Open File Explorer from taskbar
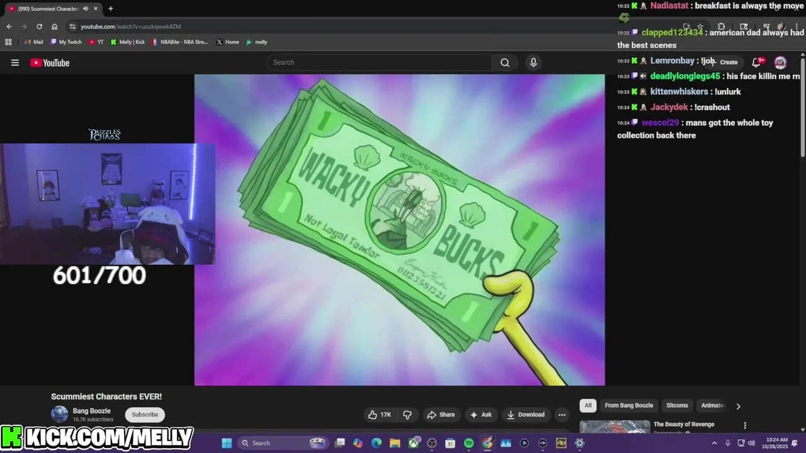 [x=395, y=443]
